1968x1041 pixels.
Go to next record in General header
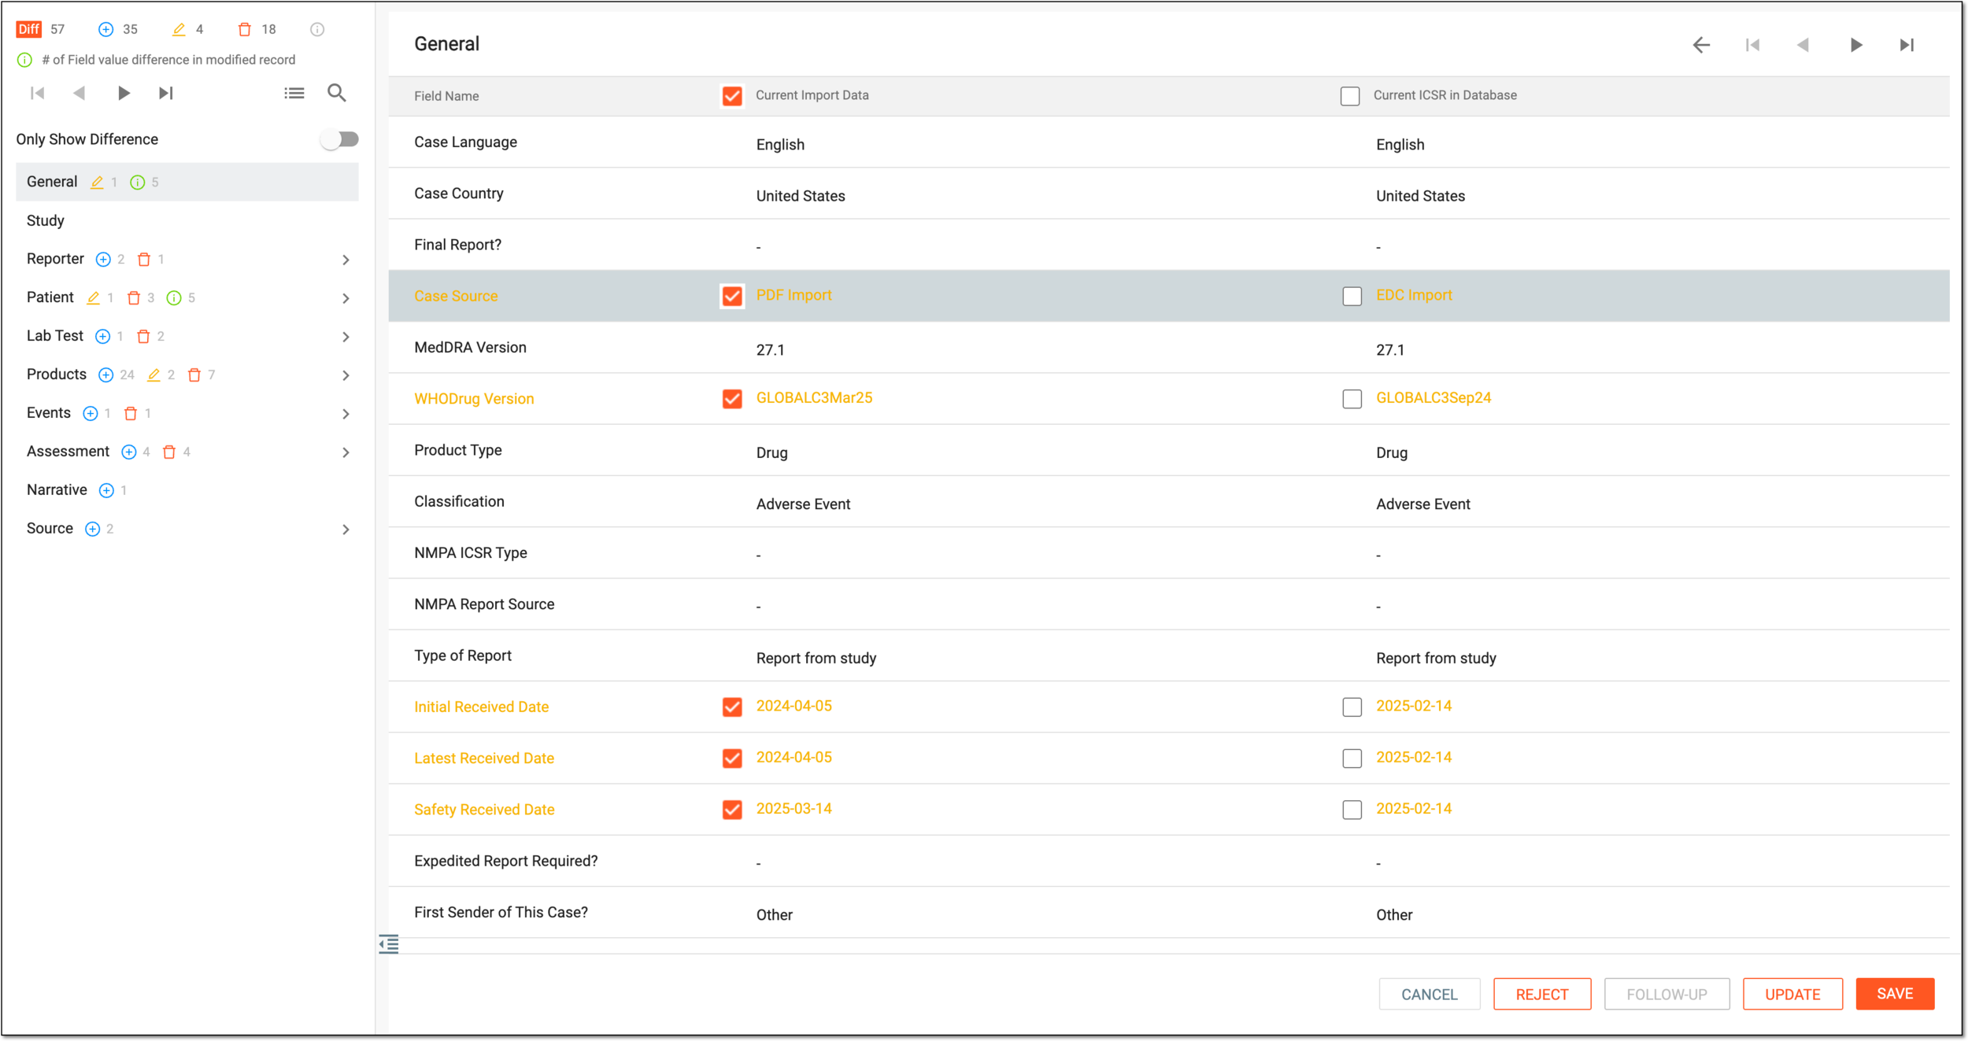coord(1855,45)
